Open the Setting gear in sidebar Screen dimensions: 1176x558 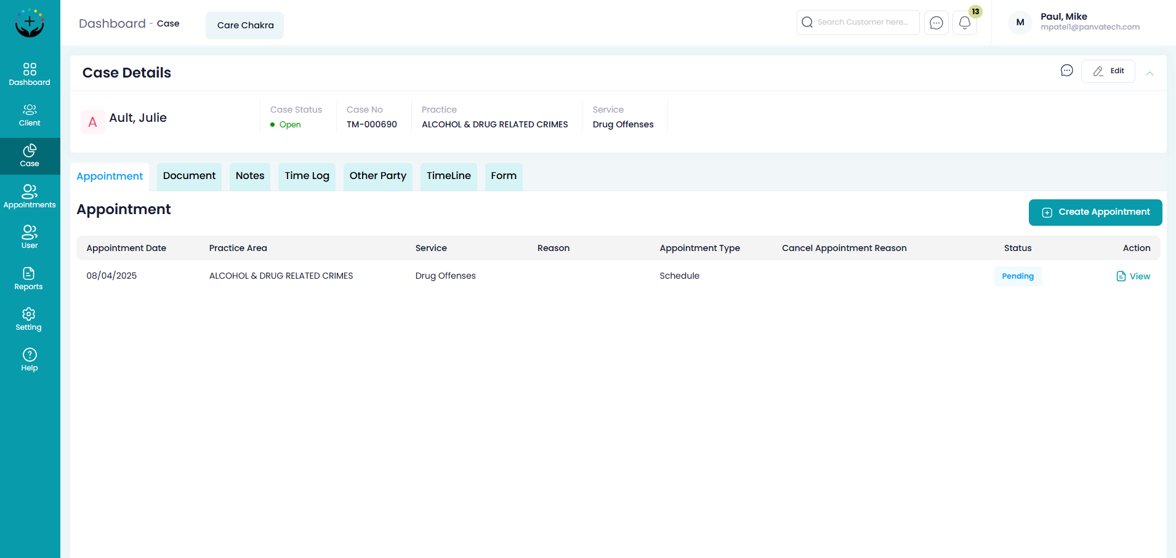coord(29,319)
